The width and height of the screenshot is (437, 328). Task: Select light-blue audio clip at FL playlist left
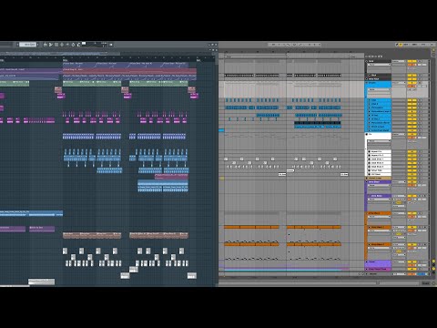pyautogui.click(x=31, y=213)
